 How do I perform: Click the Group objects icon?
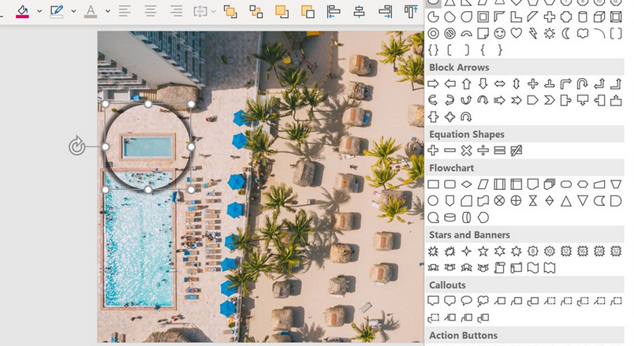[x=230, y=12]
